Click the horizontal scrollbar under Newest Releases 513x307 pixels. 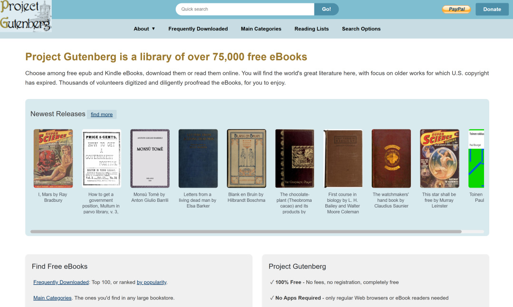point(246,232)
